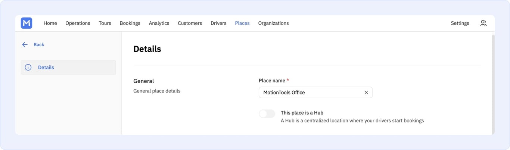Click the vertical scrollbar on right edge
This screenshot has height=150, width=510.
coord(493,84)
